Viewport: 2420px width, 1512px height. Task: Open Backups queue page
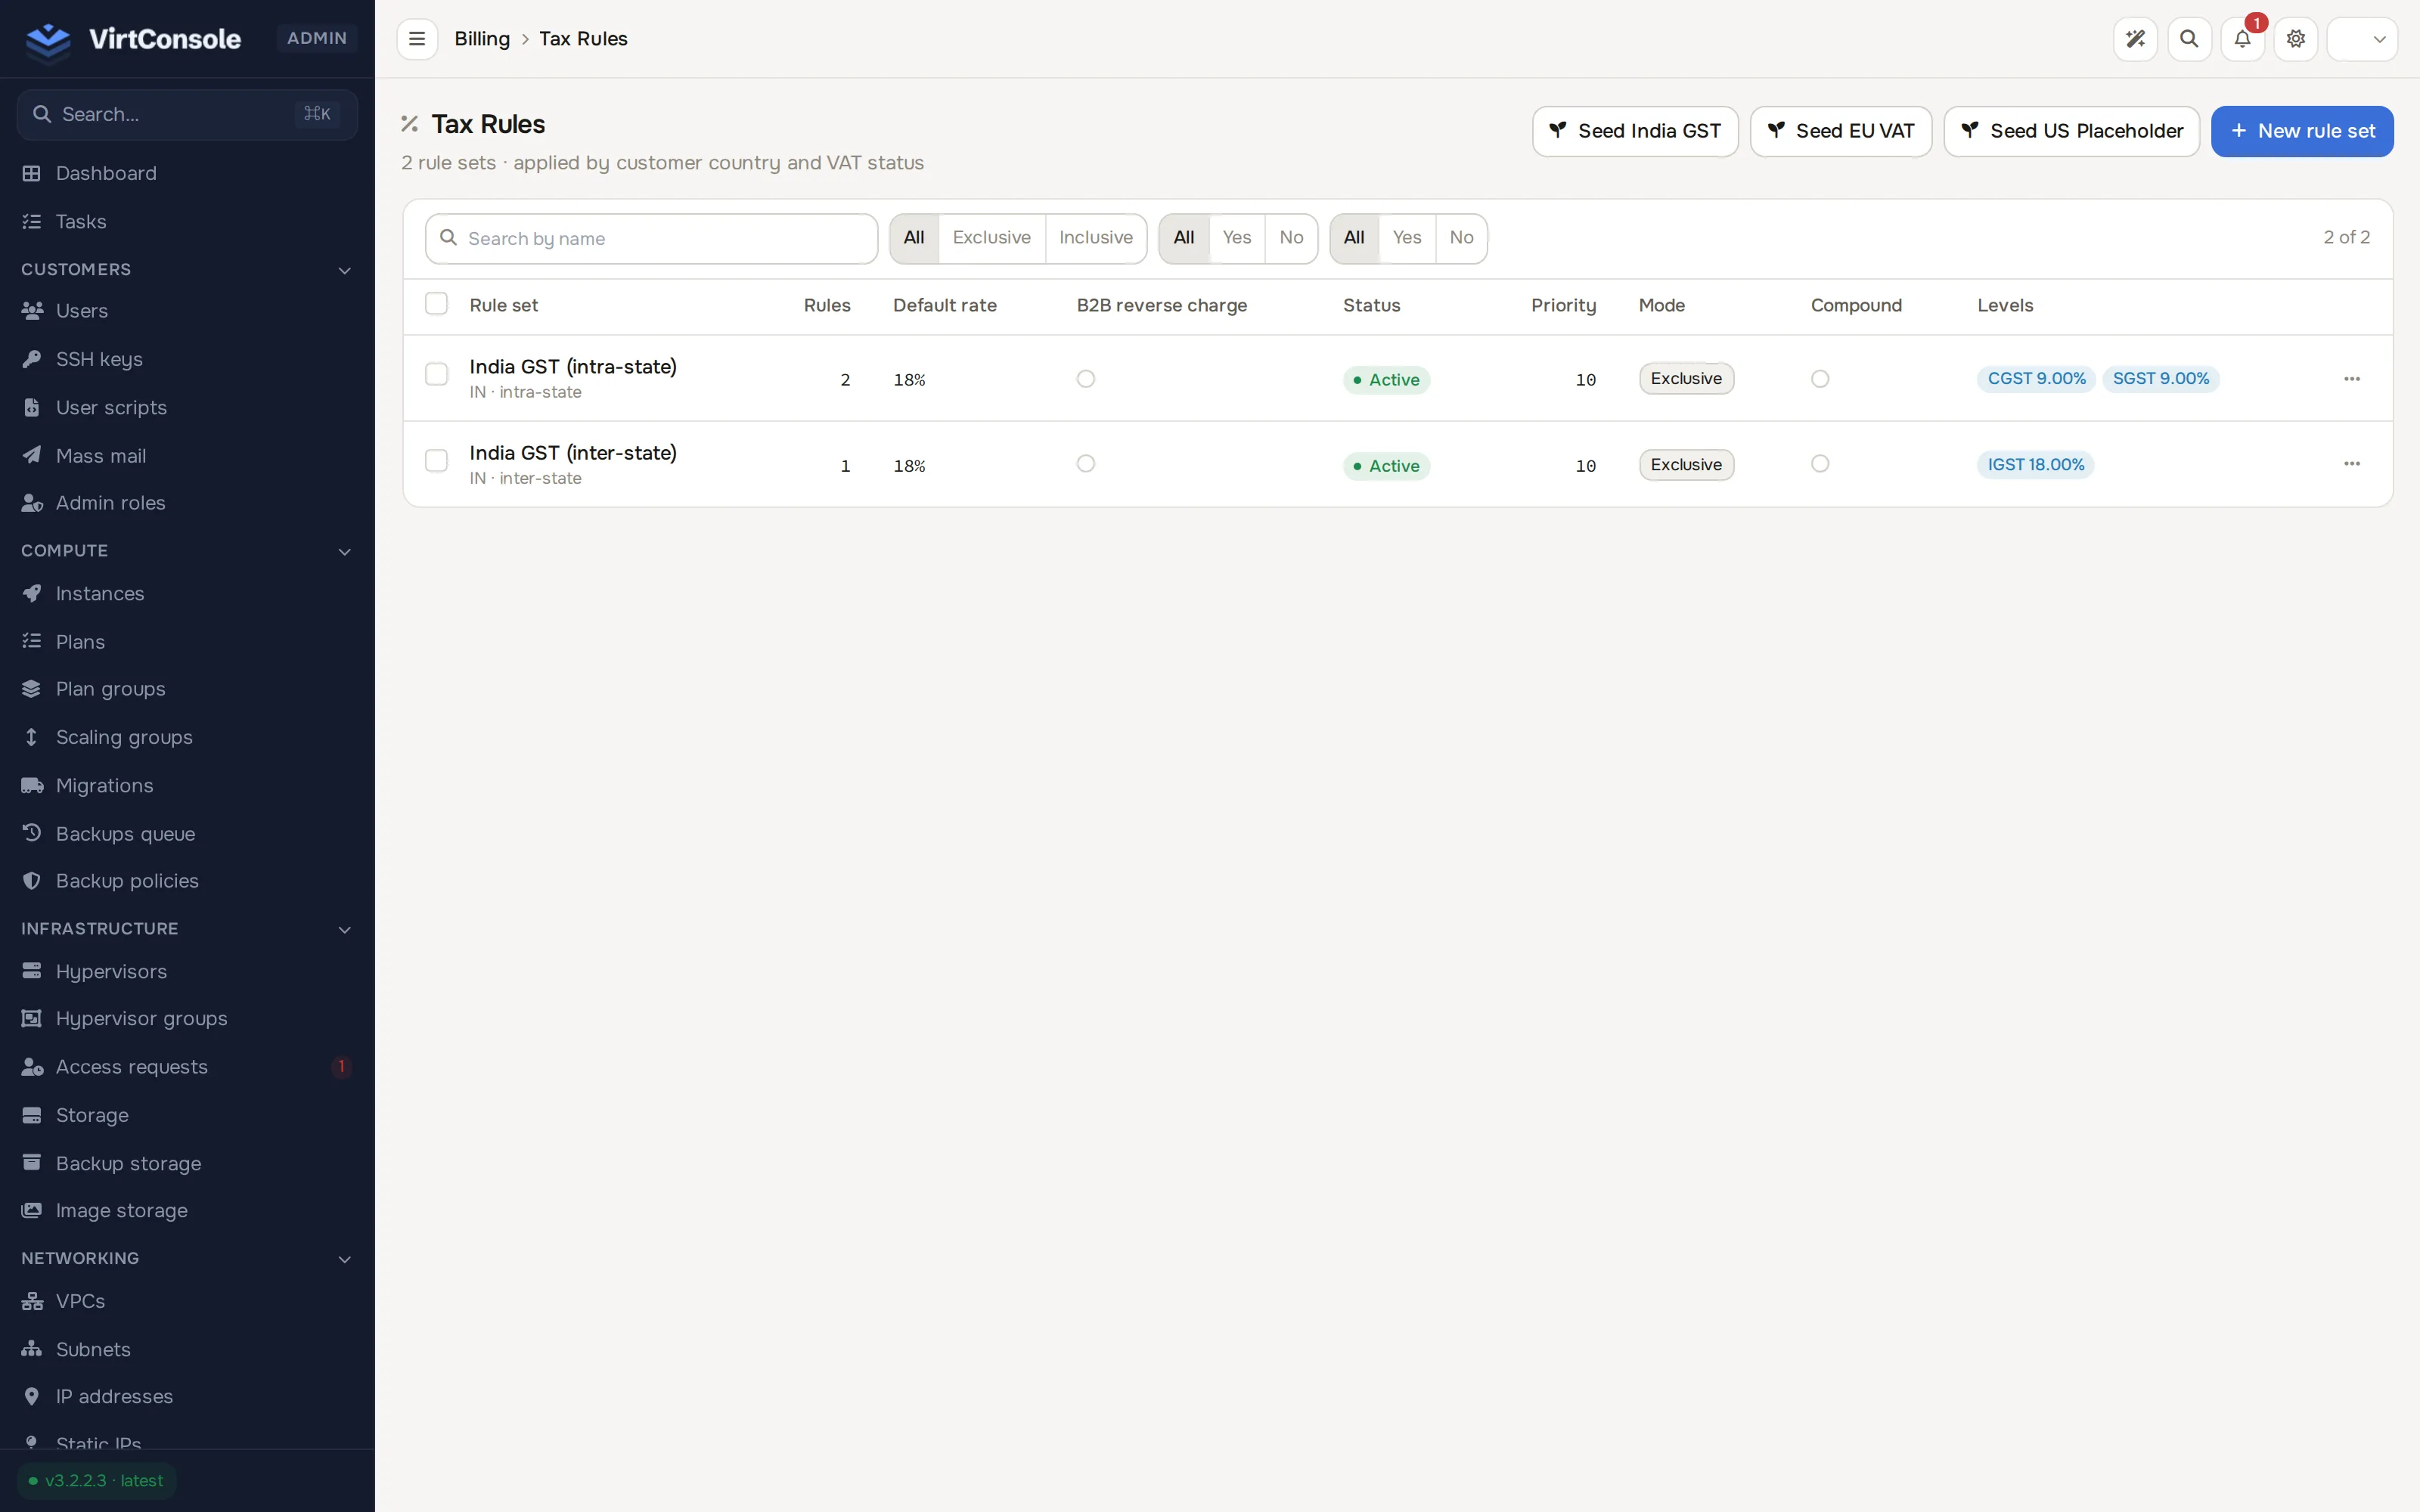pyautogui.click(x=187, y=833)
